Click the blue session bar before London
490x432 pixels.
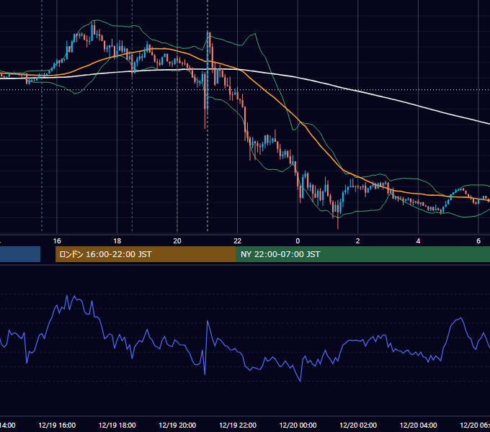(20, 254)
